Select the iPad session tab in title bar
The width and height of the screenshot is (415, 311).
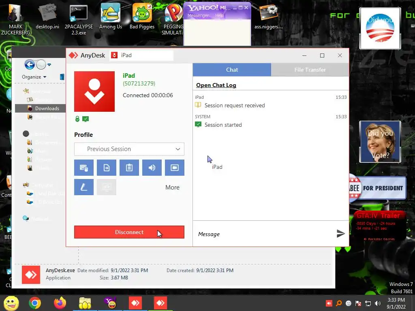(141, 55)
